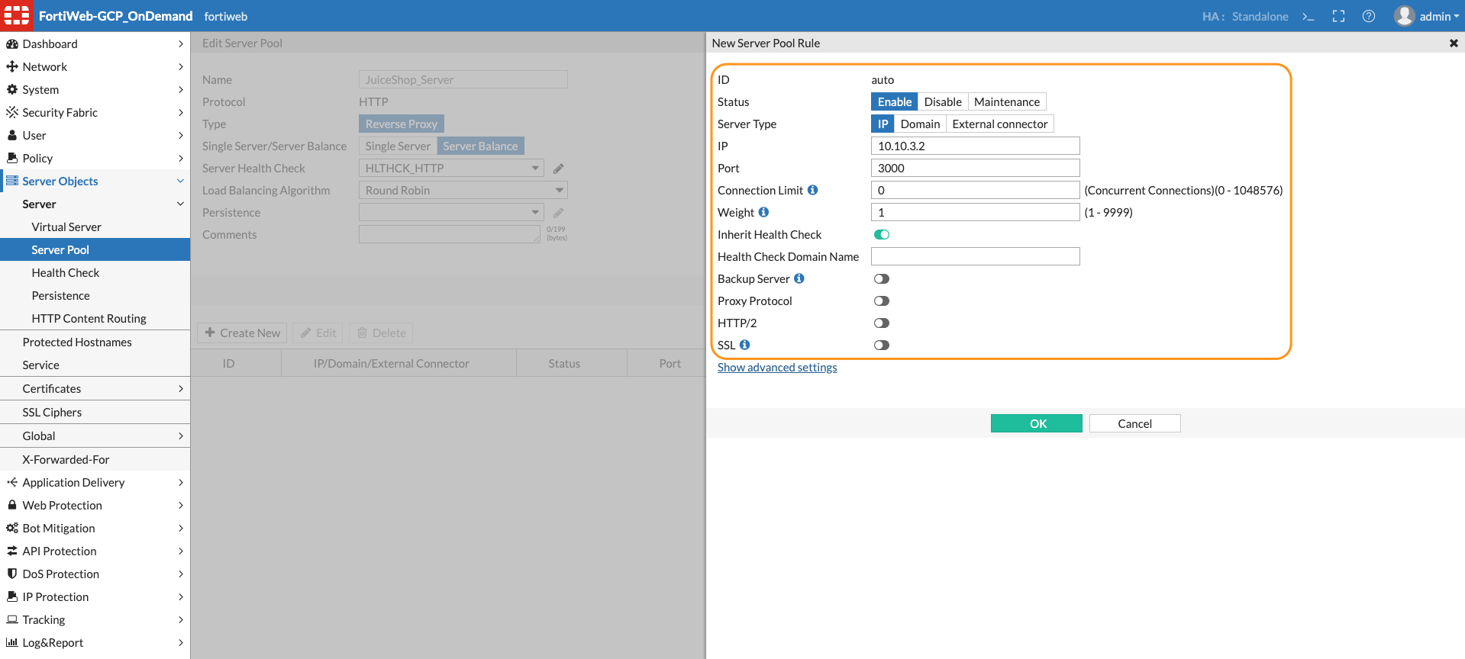Expand the Web Protection menu

pos(181,505)
